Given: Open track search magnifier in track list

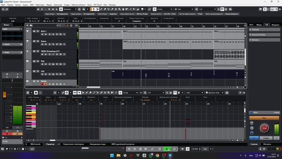Looking at the screenshot, I should click(x=76, y=26).
